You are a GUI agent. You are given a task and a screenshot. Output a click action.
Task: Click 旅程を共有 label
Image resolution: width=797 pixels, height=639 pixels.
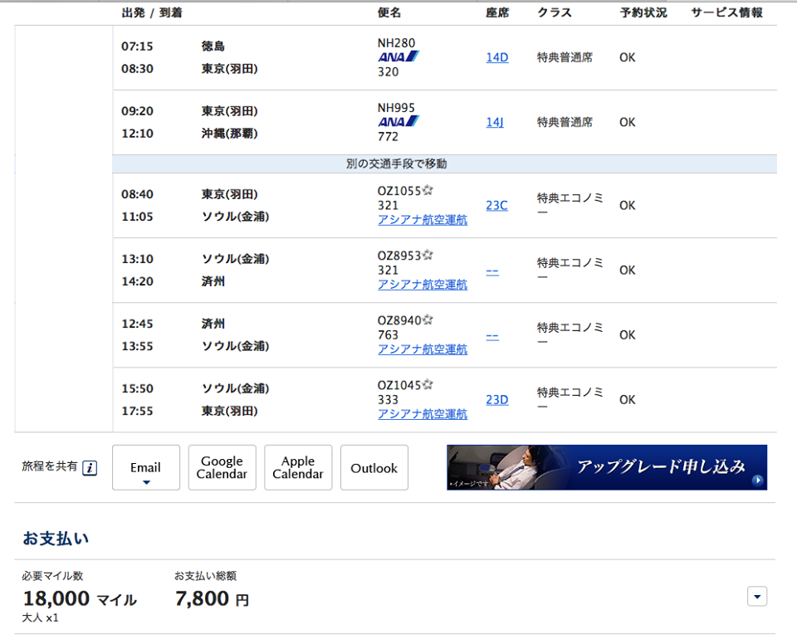click(50, 466)
